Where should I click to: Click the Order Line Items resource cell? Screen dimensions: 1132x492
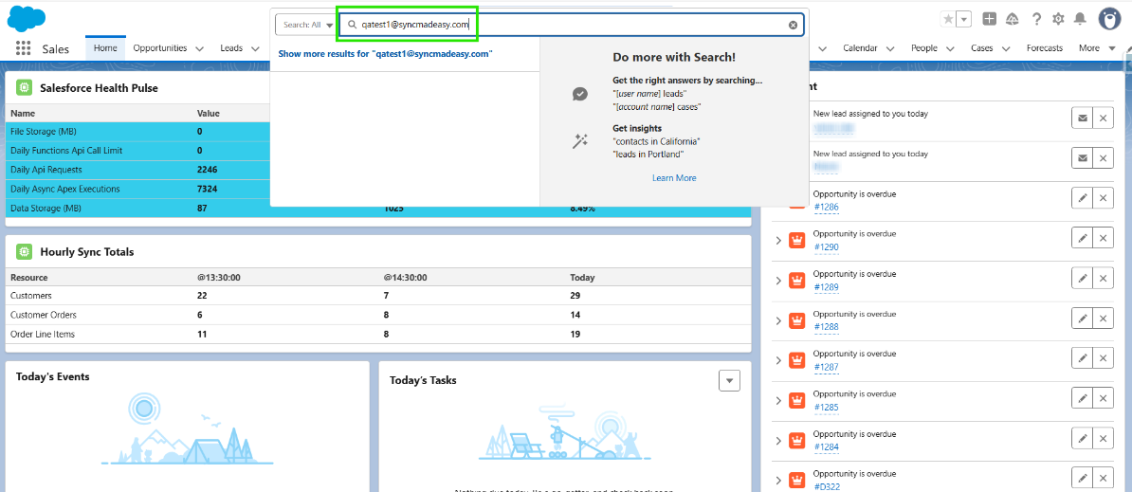click(x=43, y=334)
